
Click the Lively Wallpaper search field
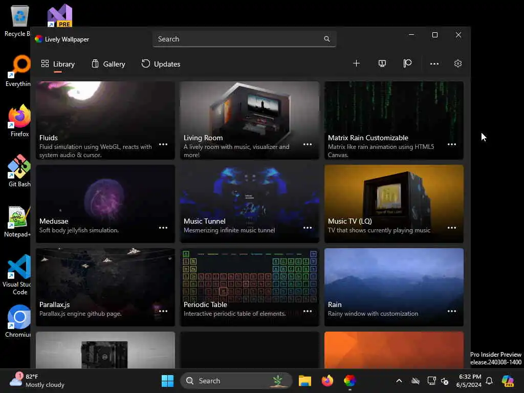(x=244, y=39)
